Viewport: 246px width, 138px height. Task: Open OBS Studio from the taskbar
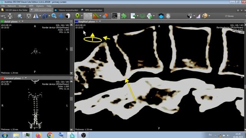(x=83, y=135)
